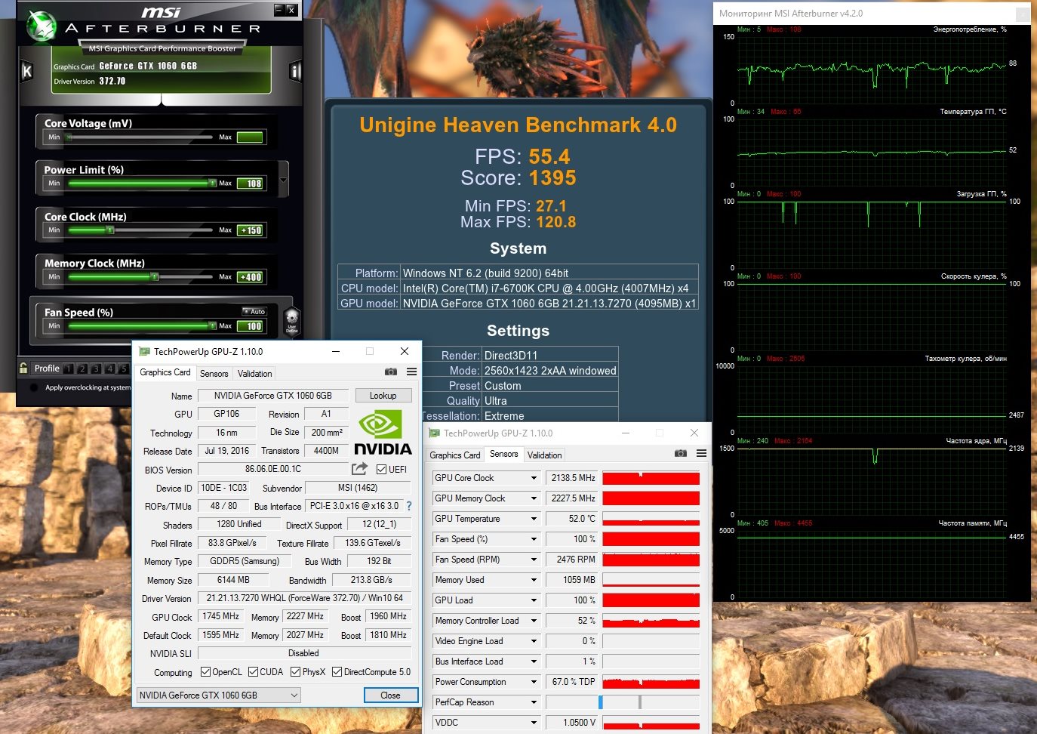The height and width of the screenshot is (734, 1037).
Task: Switch to Graphics Card tab in Sensors window
Action: click(454, 455)
